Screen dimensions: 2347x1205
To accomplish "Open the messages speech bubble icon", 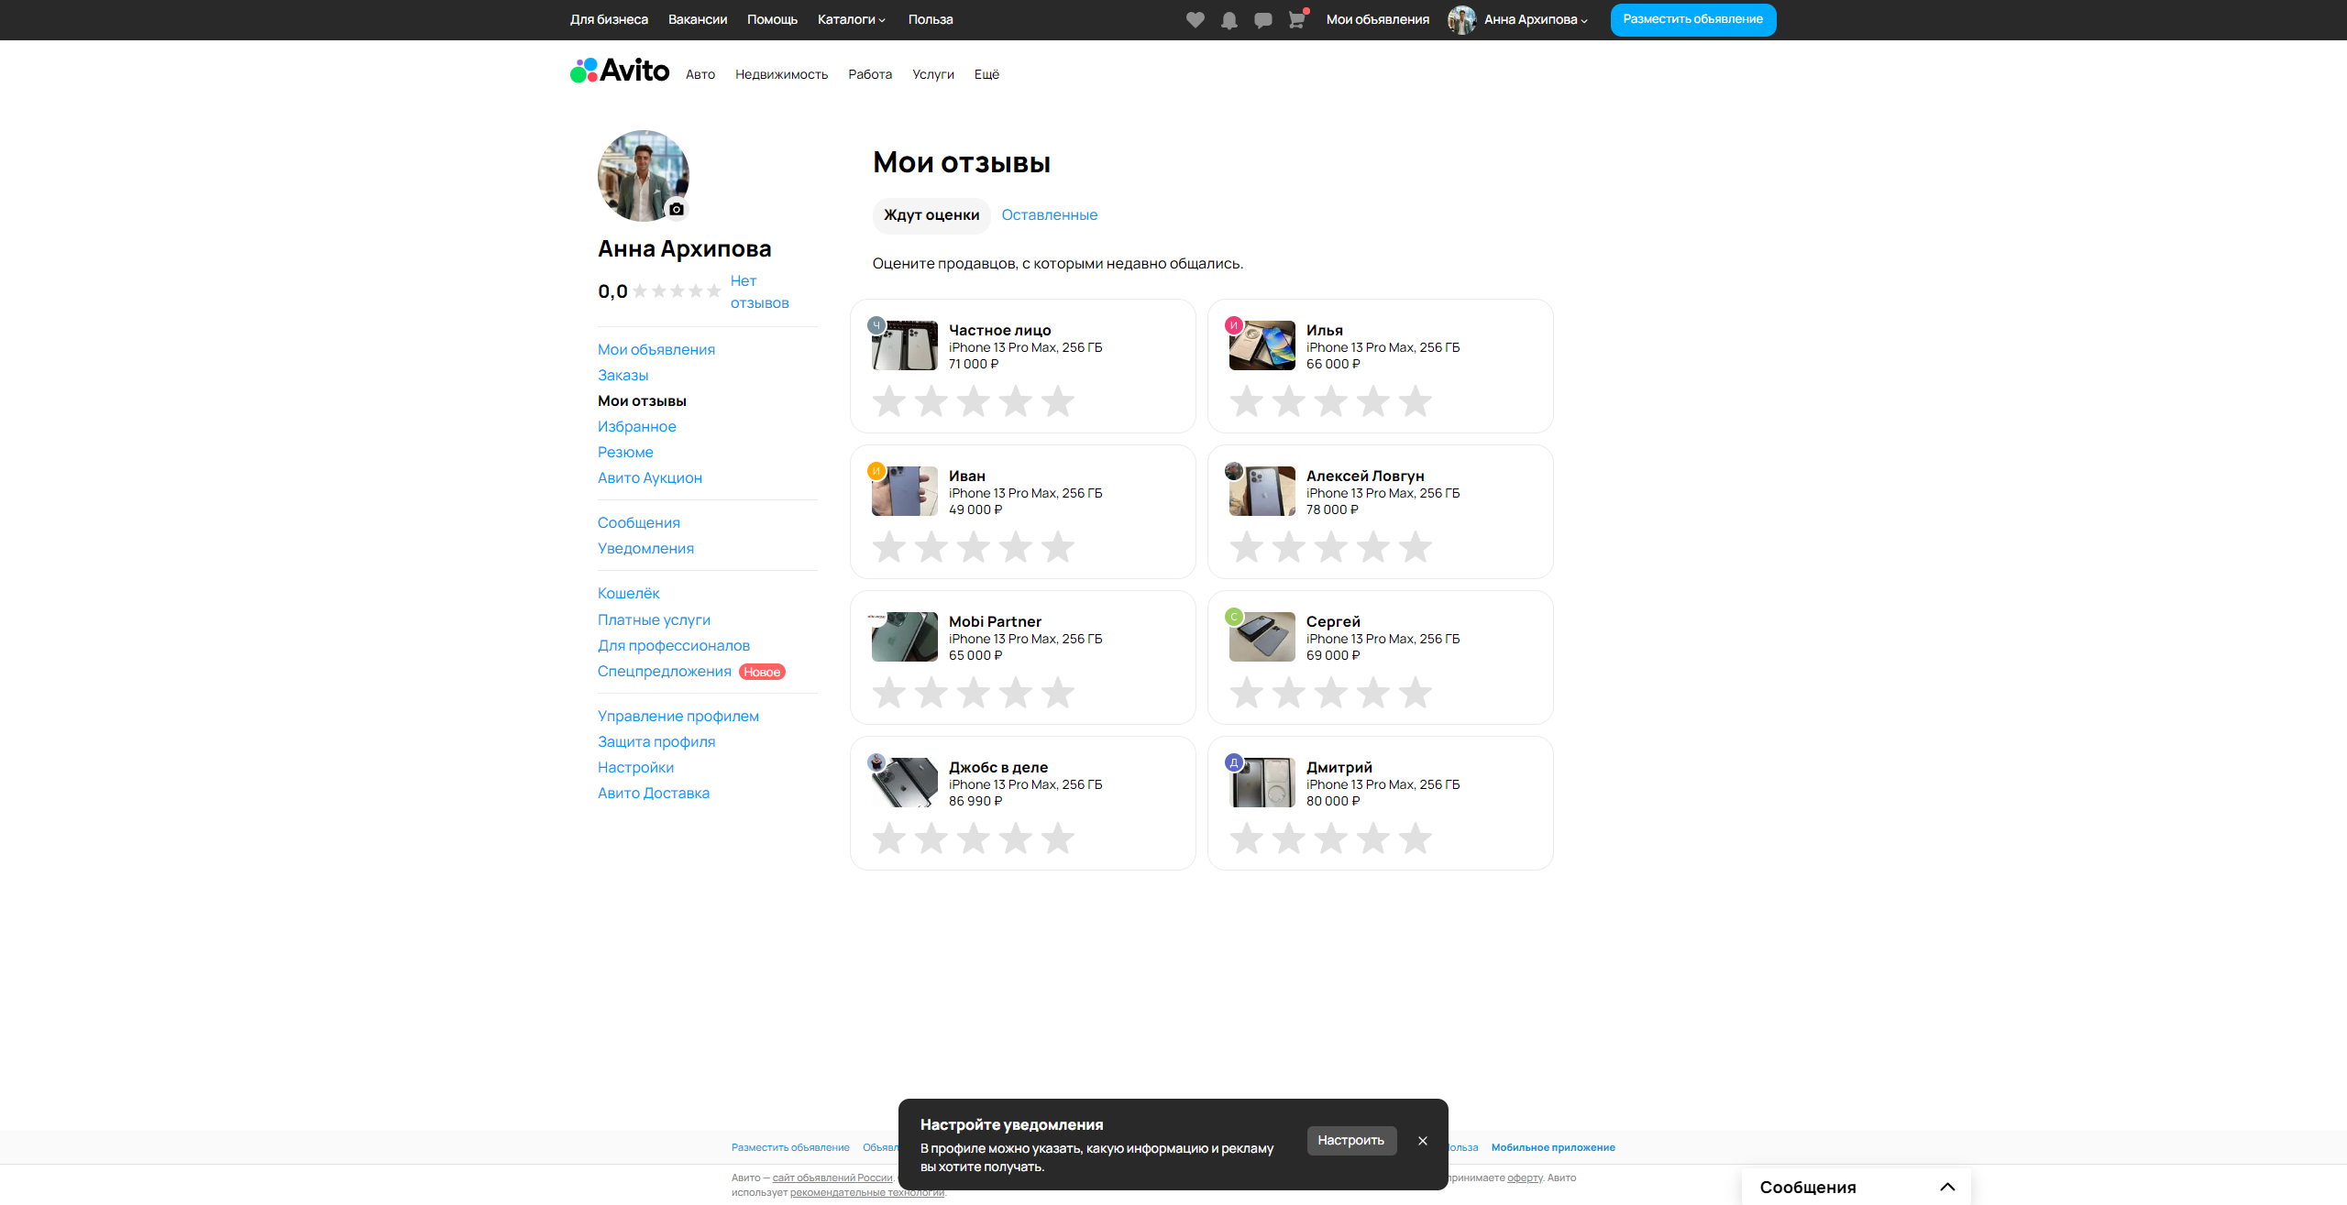I will (x=1262, y=19).
